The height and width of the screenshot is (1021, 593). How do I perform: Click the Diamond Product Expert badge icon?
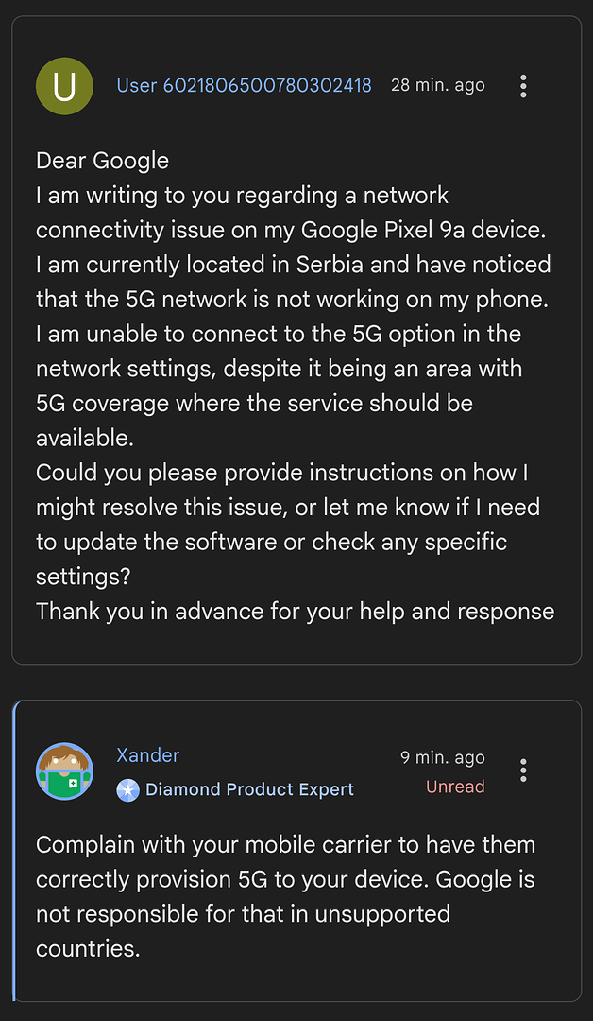127,789
